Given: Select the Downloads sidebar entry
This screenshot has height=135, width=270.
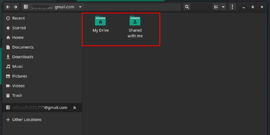Looking at the screenshot, I should click(23, 57).
